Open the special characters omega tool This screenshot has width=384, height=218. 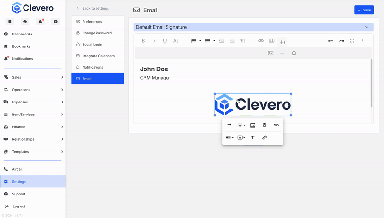[x=294, y=53]
